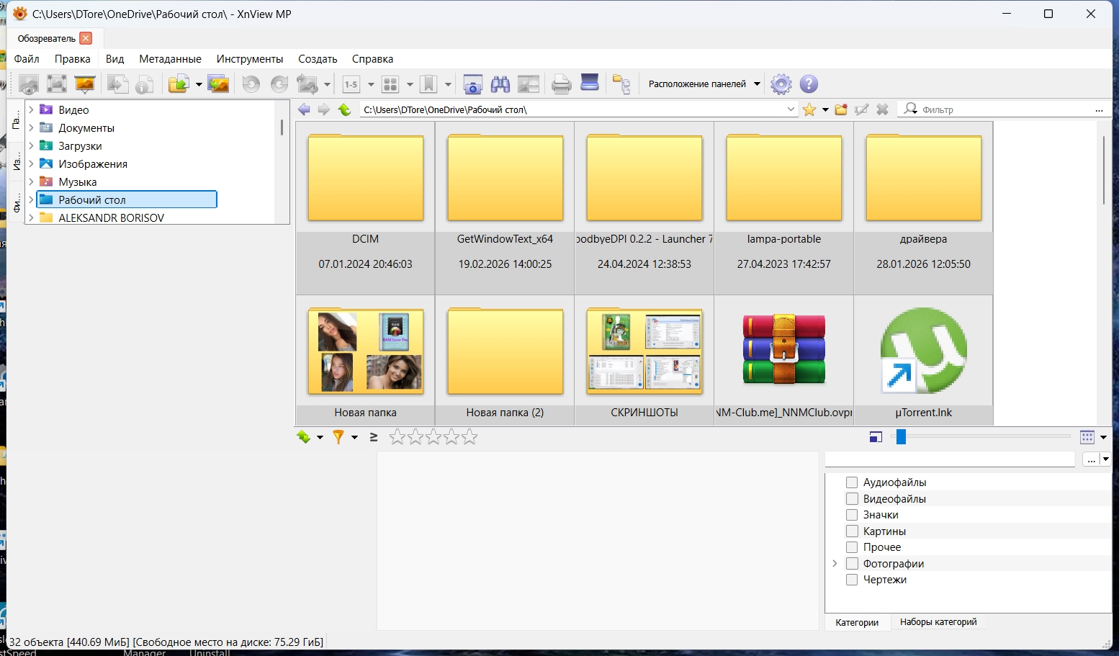The image size is (1119, 656).
Task: Check the Аудиофайлы category checkbox
Action: pyautogui.click(x=852, y=482)
